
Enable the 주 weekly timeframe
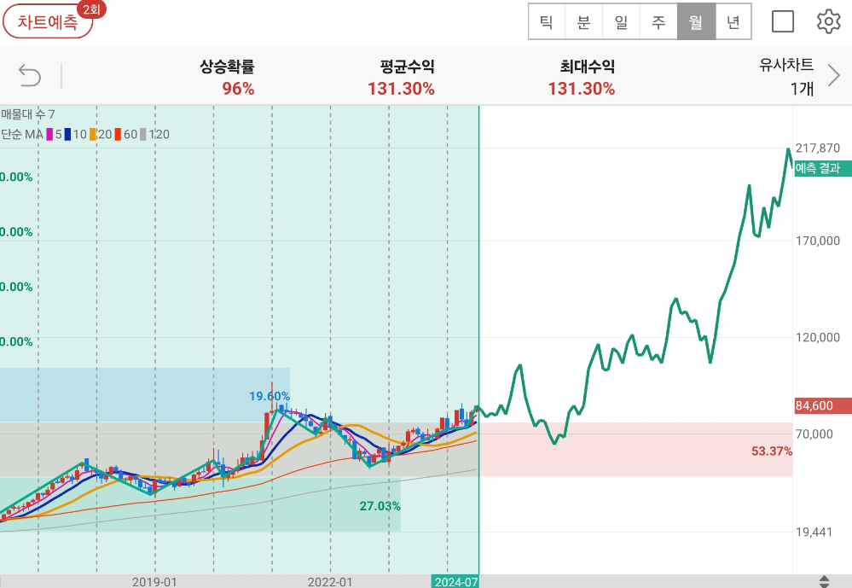coord(658,20)
